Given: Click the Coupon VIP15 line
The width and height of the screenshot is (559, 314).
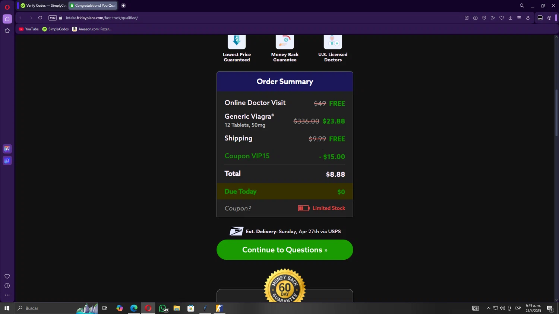Looking at the screenshot, I should tap(285, 156).
